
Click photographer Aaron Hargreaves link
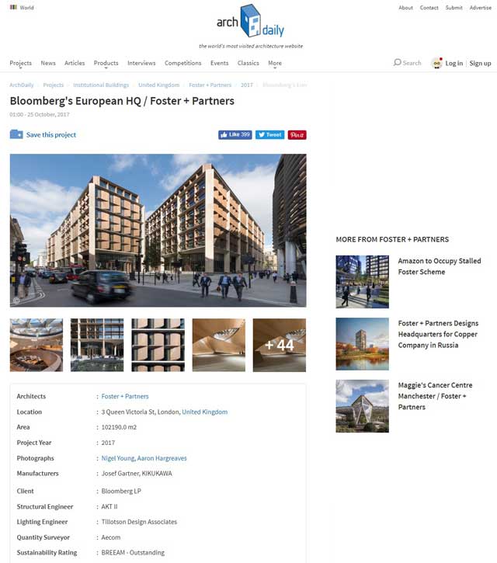point(162,458)
